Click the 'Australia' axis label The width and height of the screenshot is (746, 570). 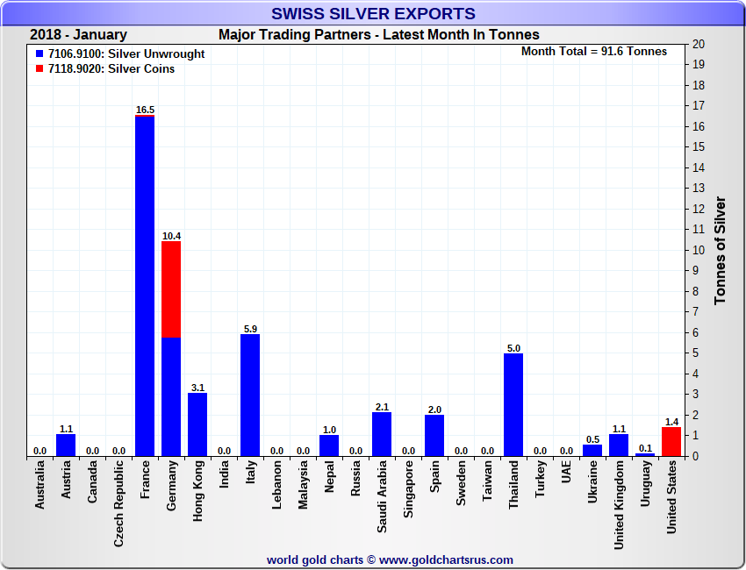coord(39,484)
